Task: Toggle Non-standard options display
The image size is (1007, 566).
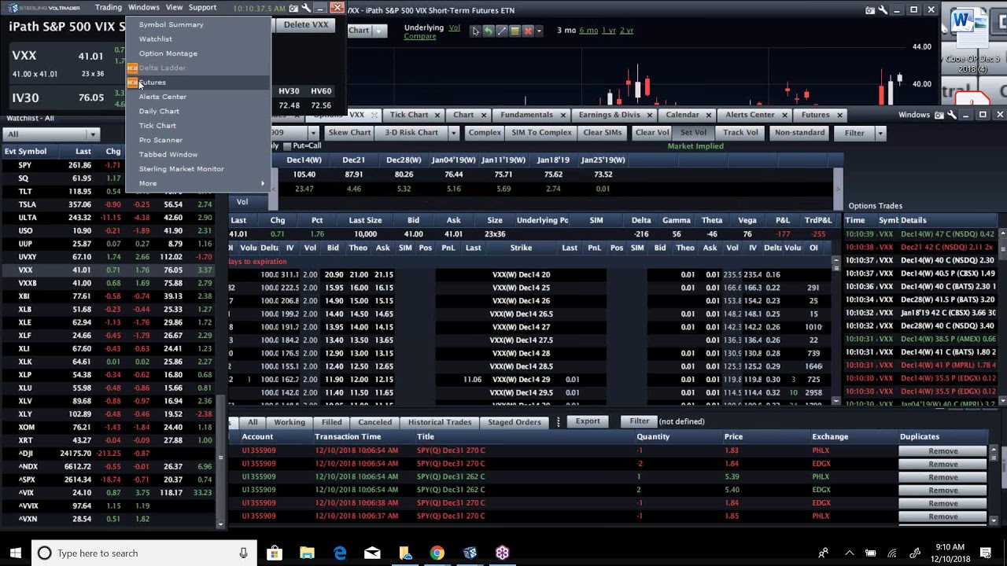Action: [x=799, y=133]
